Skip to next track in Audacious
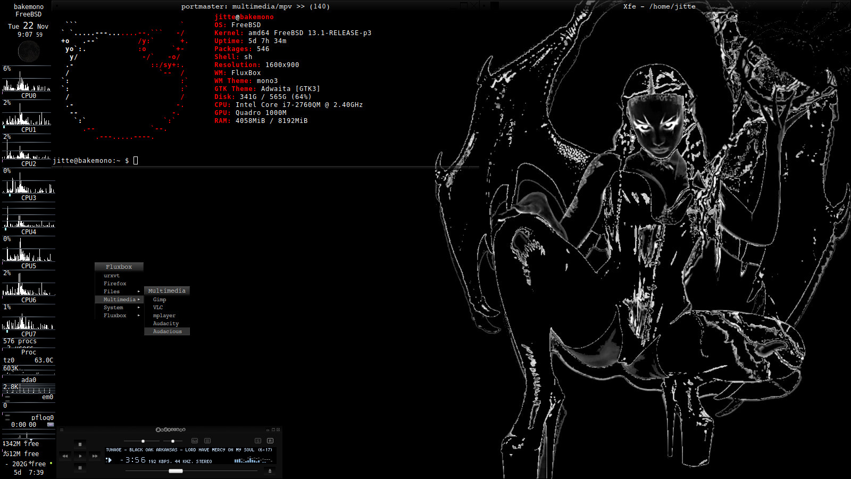Viewport: 851px width, 479px height. coord(95,456)
